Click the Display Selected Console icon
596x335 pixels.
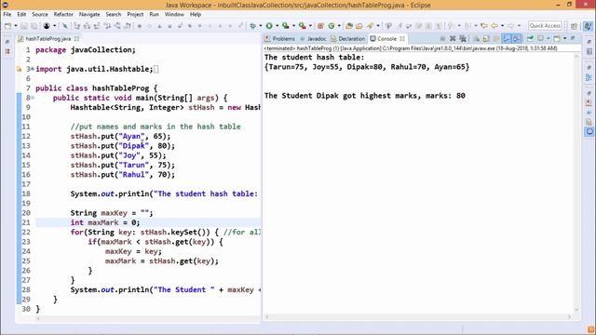point(540,38)
